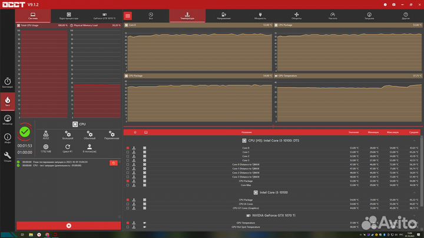
Task: Switch to the Все sensors tab
Action: (x=151, y=16)
